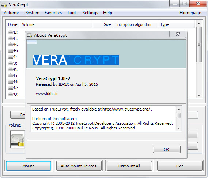This screenshot has width=208, height=178.
Task: Open the Homepage menu link
Action: click(x=190, y=13)
